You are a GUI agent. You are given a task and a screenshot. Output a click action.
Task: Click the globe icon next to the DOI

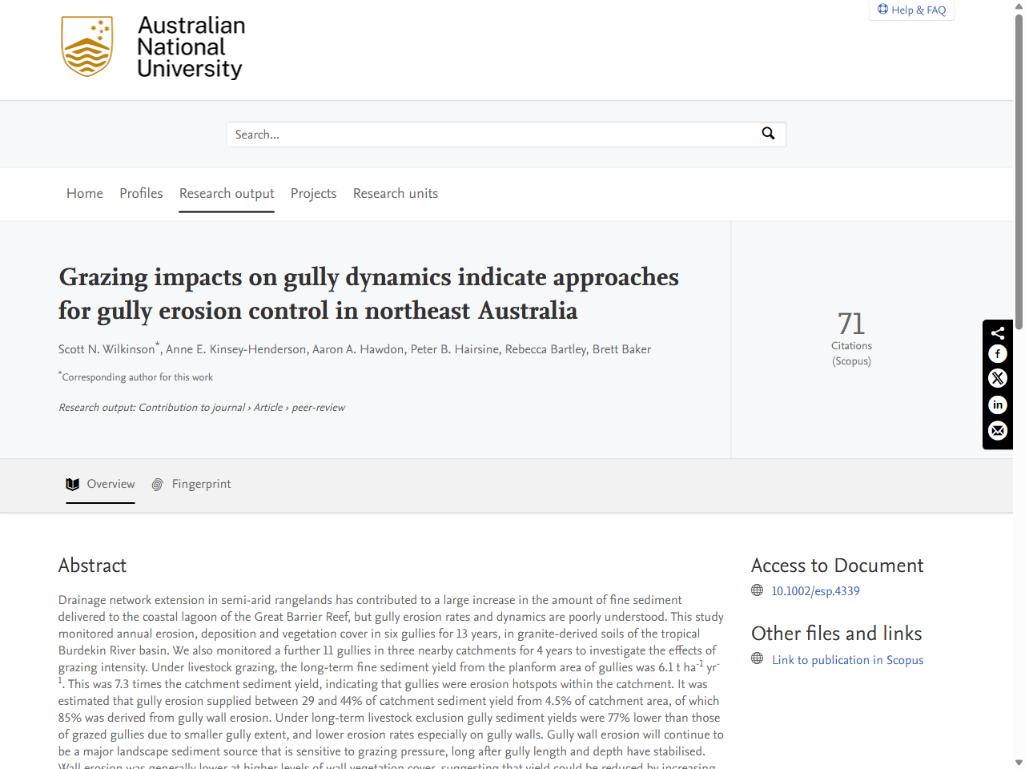click(x=756, y=590)
